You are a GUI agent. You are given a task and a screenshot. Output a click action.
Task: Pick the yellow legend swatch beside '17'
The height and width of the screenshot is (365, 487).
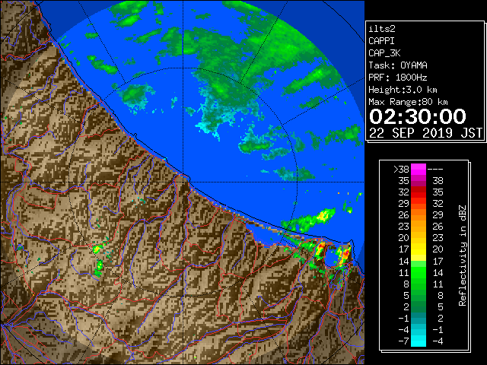pyautogui.click(x=419, y=249)
